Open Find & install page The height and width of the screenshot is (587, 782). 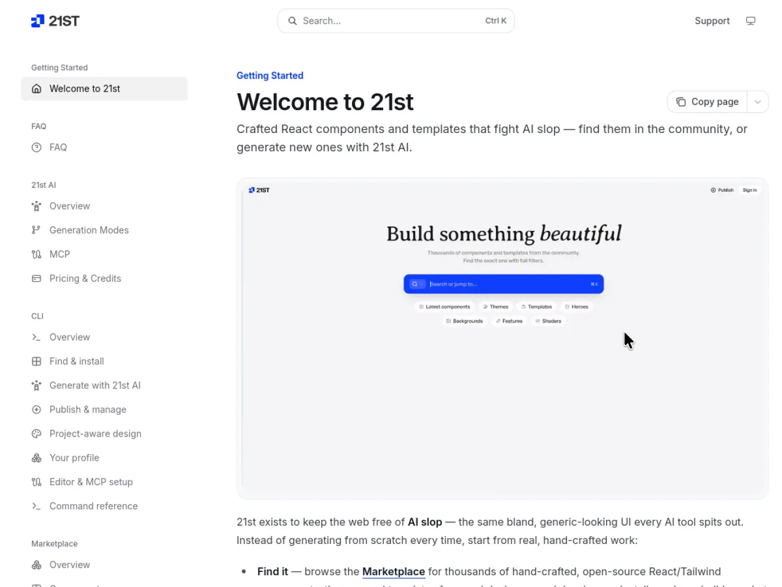point(104,361)
